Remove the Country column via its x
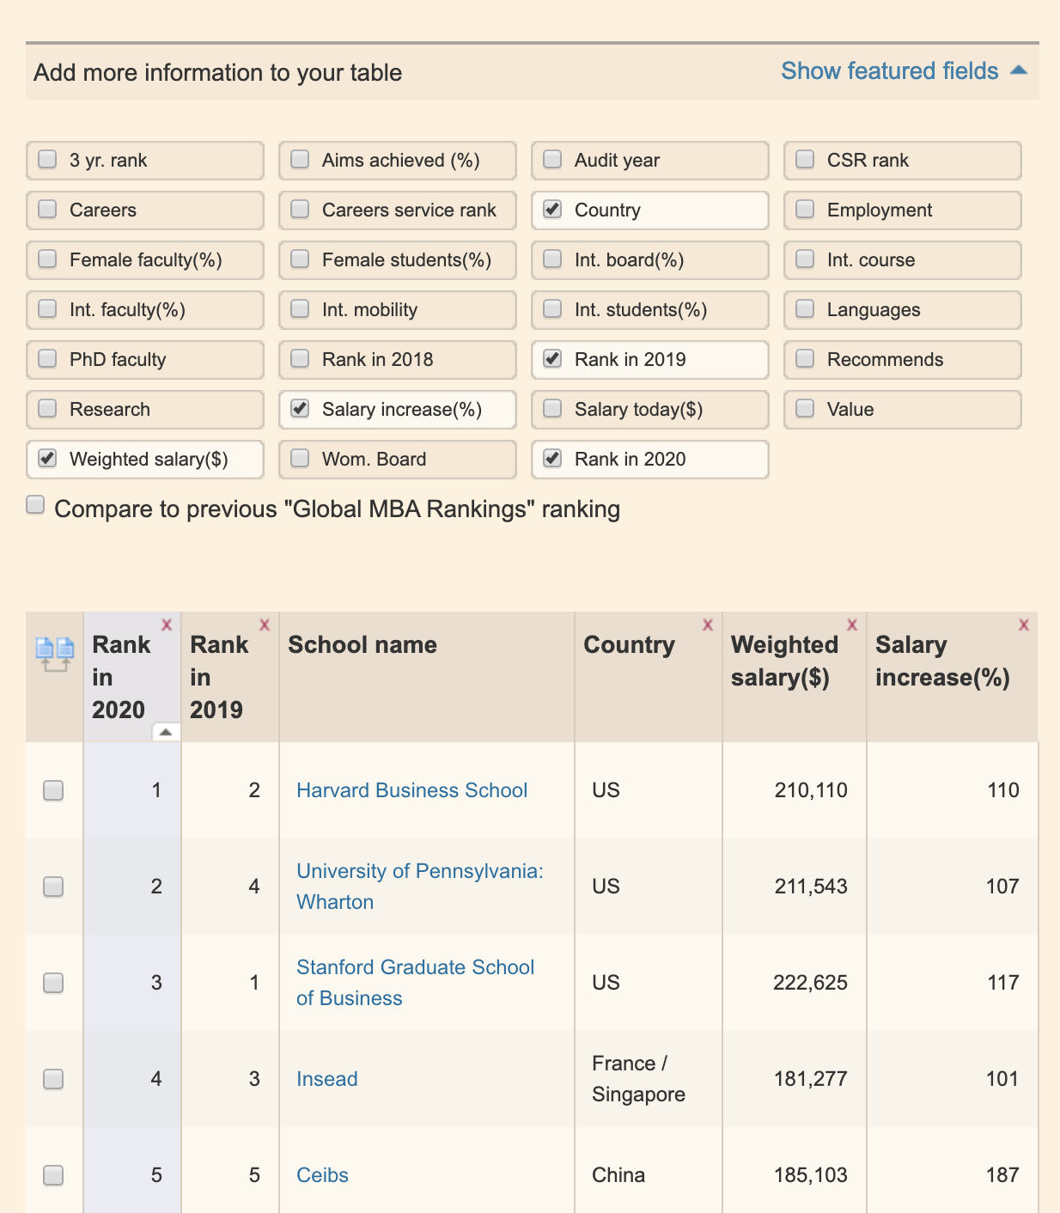This screenshot has width=1060, height=1213. pyautogui.click(x=708, y=625)
